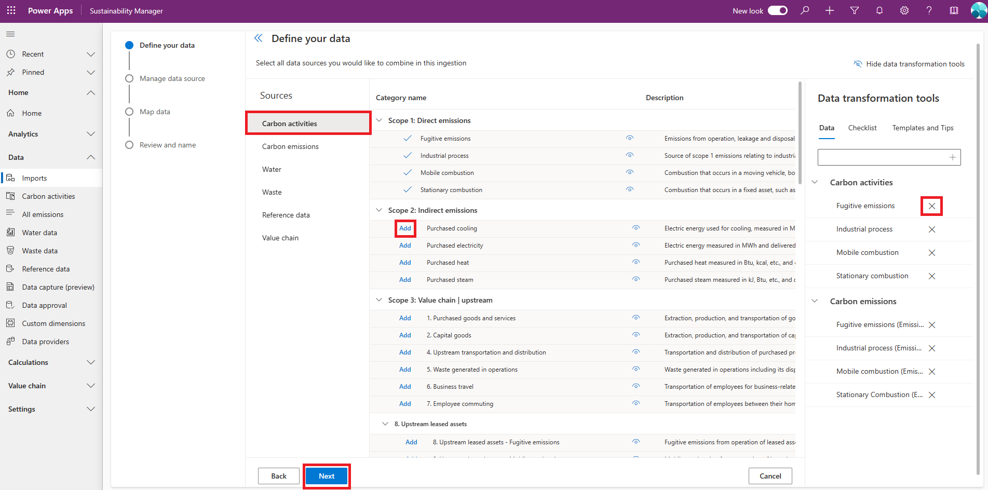The width and height of the screenshot is (988, 490).
Task: Select the Data tab
Action: 827,128
